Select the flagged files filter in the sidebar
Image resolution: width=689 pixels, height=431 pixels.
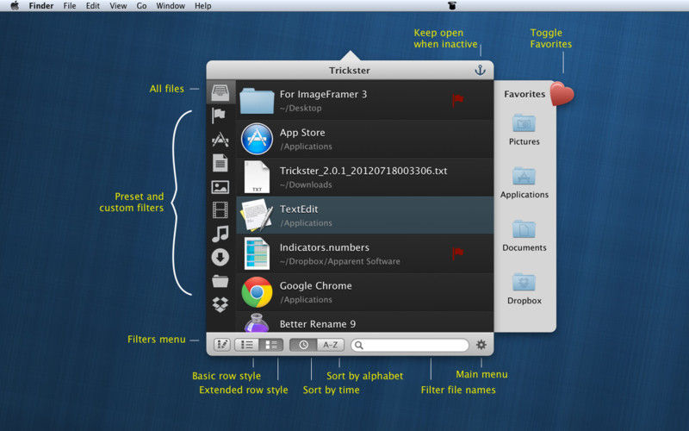coord(219,116)
